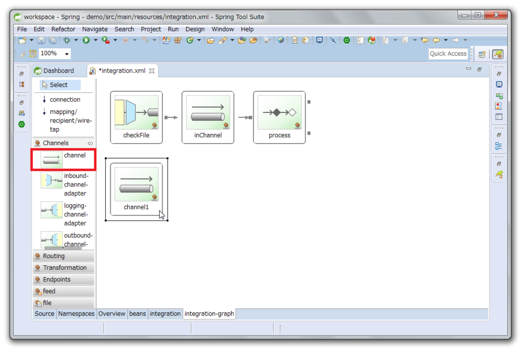Expand the Endpoints palette drawer
Image resolution: width=521 pixels, height=349 pixels.
tap(63, 279)
